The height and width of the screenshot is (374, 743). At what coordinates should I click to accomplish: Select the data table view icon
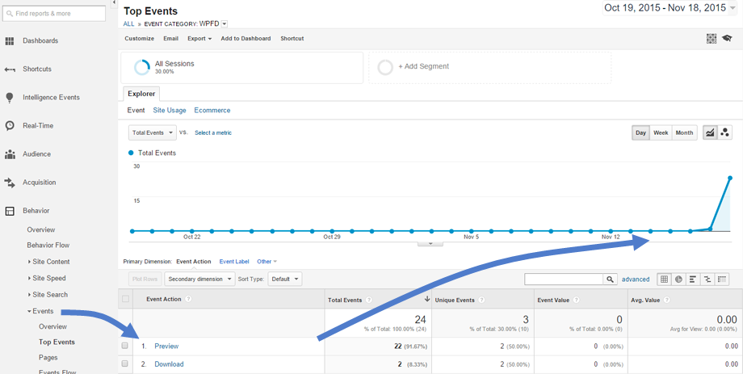click(x=664, y=279)
